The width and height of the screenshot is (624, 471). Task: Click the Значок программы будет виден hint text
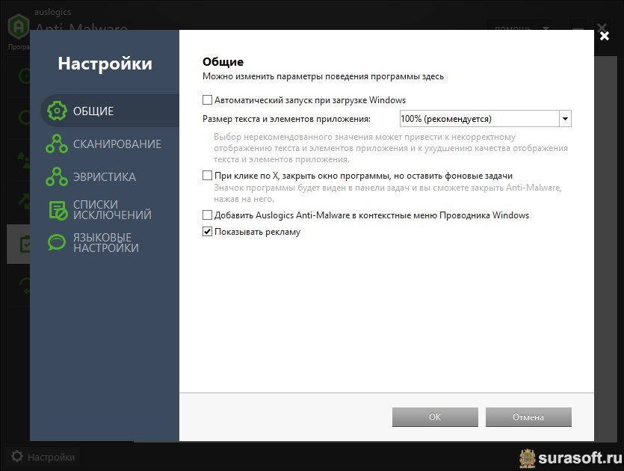tap(388, 193)
